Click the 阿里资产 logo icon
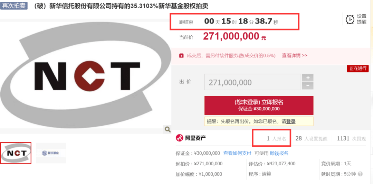The image size is (373, 184). 179,138
